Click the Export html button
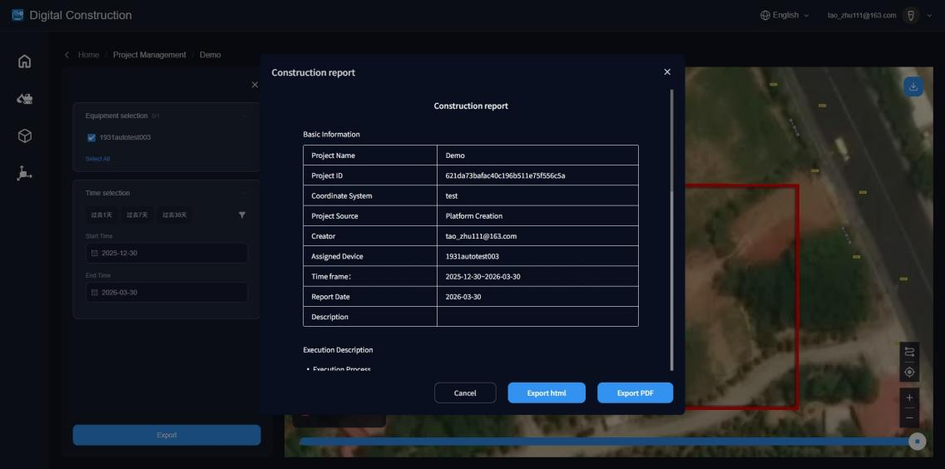 [x=547, y=393]
